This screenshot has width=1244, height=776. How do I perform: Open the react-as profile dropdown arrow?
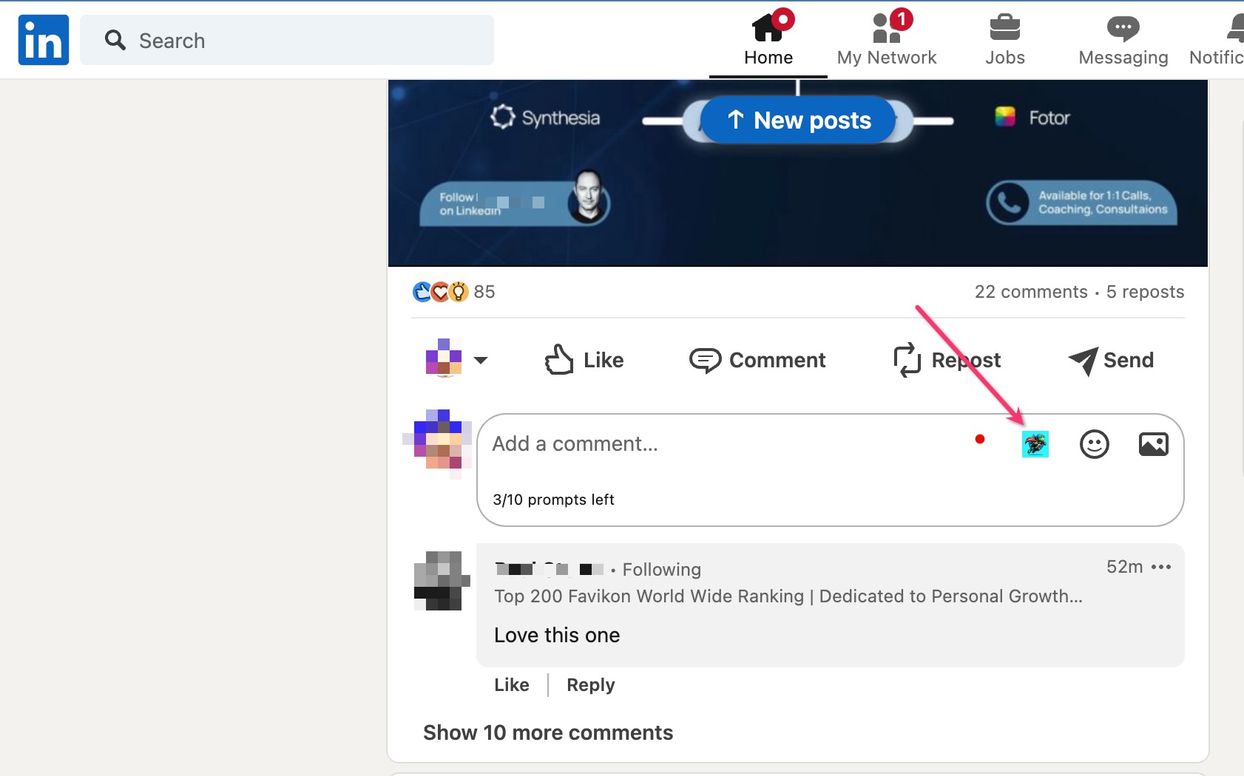point(481,361)
